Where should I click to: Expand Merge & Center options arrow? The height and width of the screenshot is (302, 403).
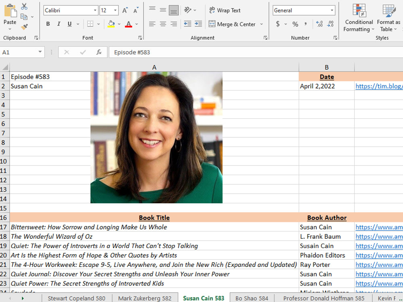262,24
